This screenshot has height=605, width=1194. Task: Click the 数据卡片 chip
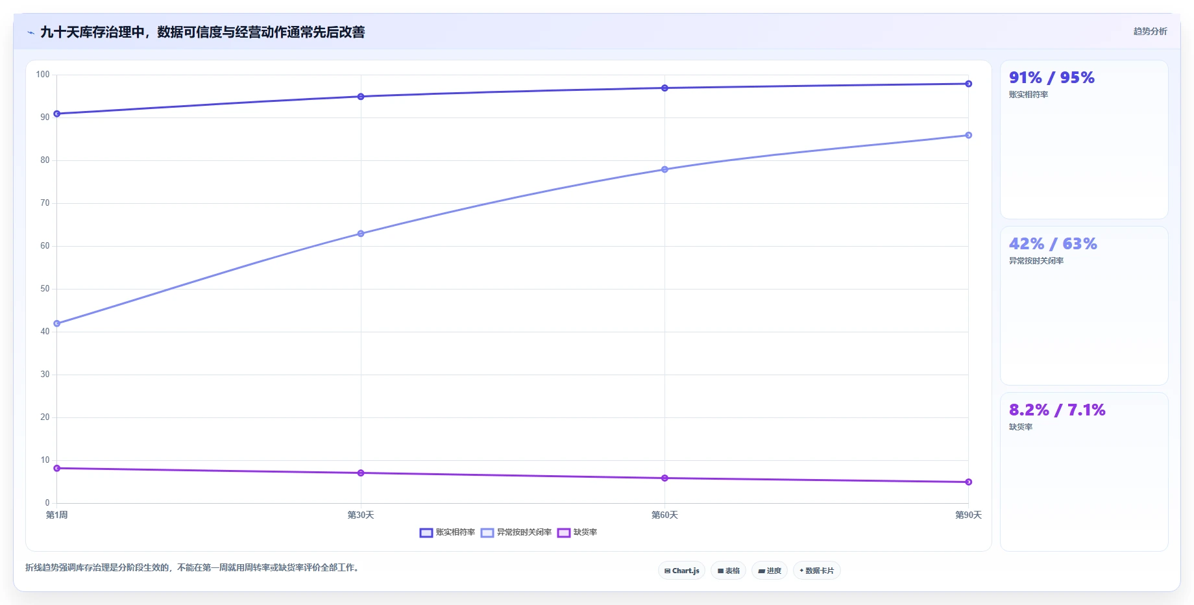[x=817, y=571]
